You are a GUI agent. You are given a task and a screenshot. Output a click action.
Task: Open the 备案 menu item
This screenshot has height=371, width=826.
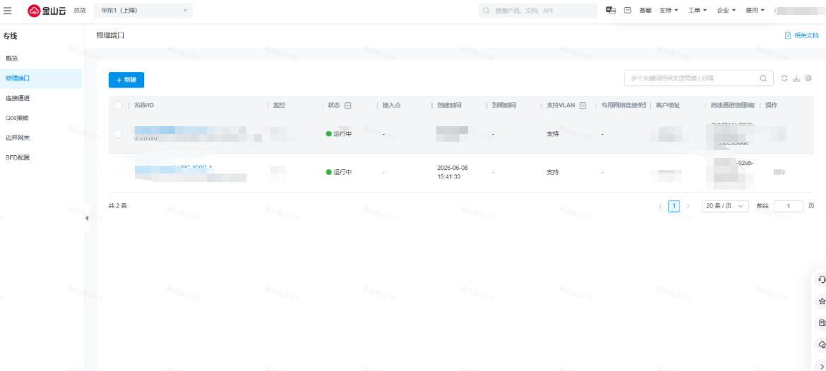[x=645, y=10]
